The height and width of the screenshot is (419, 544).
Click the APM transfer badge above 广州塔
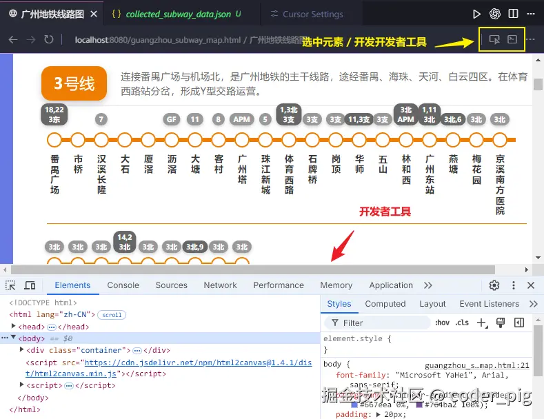point(241,120)
